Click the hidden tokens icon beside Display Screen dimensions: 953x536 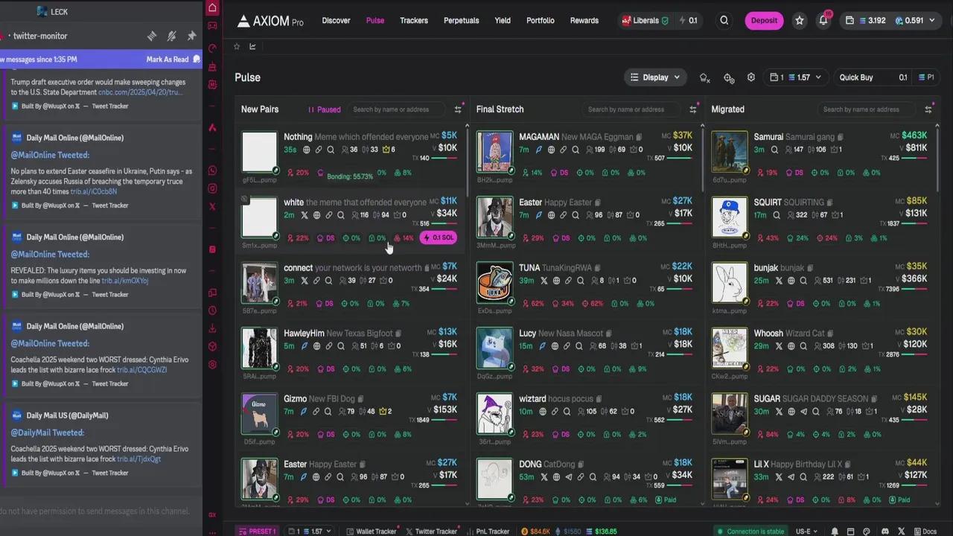[x=705, y=77]
